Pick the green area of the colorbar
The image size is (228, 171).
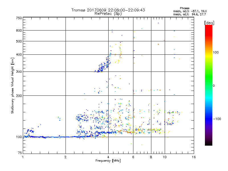tap(208, 83)
